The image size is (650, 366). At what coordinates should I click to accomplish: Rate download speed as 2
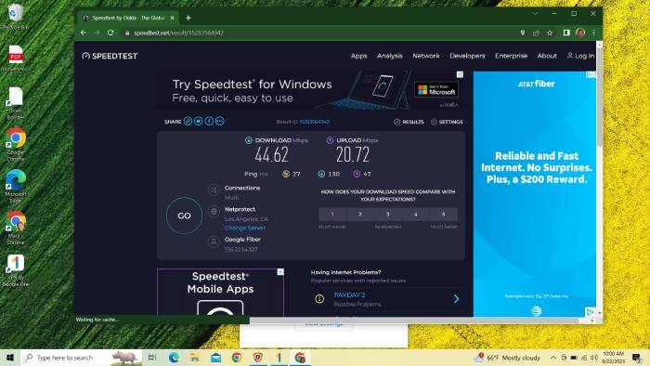point(360,215)
